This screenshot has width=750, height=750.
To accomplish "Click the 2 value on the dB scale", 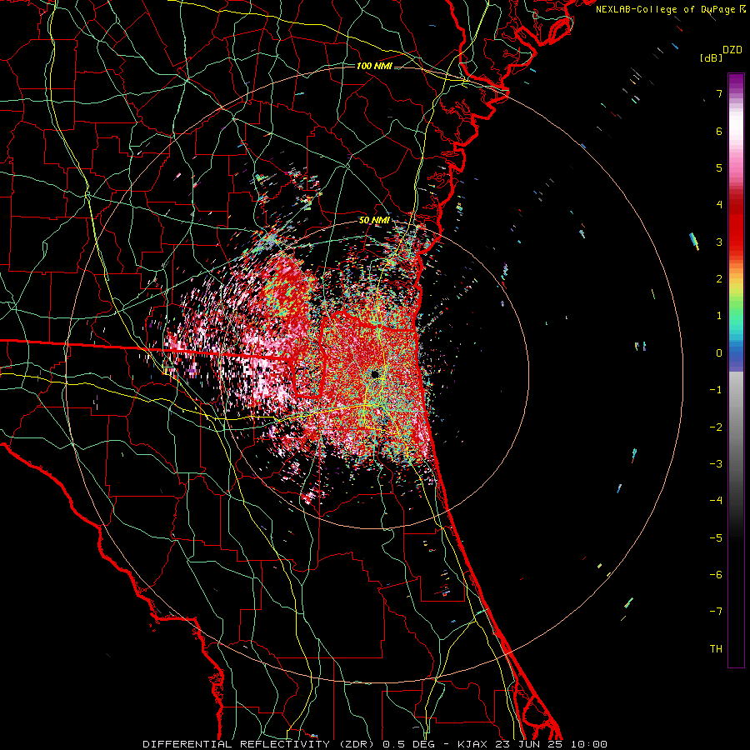I will [x=719, y=279].
